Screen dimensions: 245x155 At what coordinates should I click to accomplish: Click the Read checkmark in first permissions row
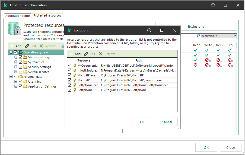[x=195, y=50]
